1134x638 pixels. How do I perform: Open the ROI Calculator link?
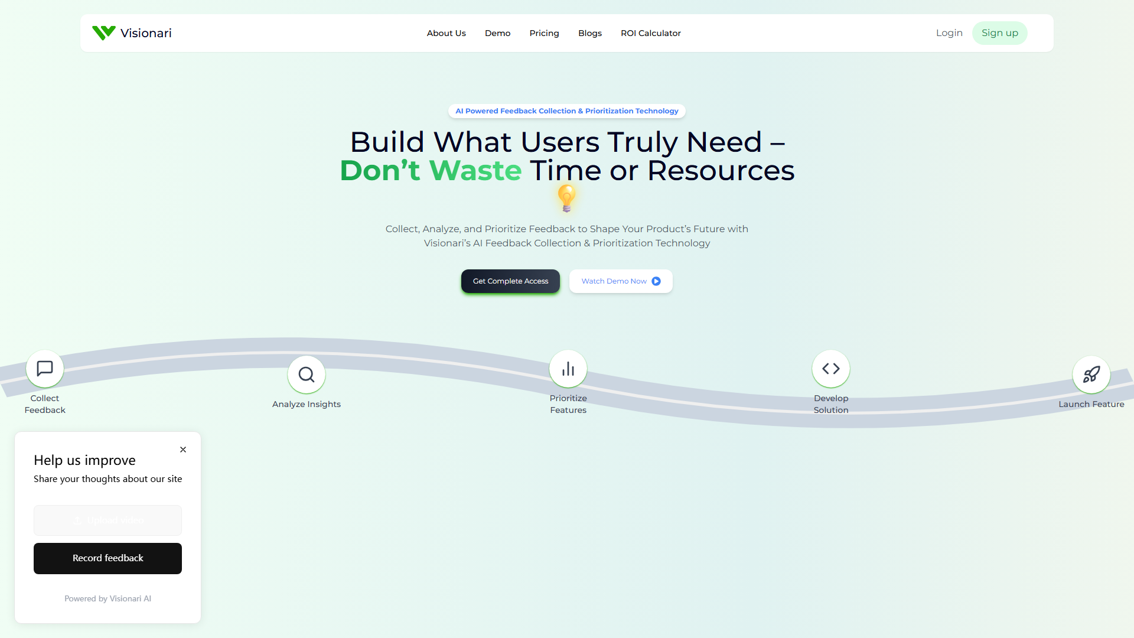point(651,33)
